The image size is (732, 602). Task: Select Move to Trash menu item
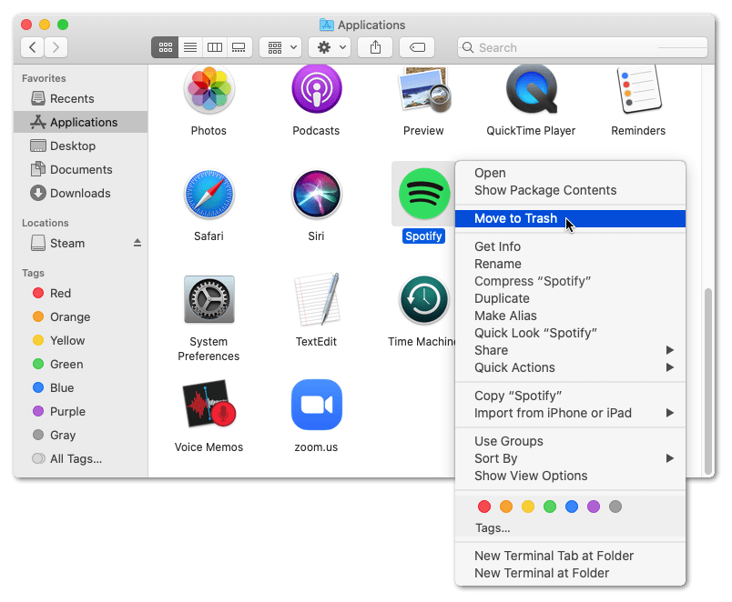pyautogui.click(x=570, y=218)
